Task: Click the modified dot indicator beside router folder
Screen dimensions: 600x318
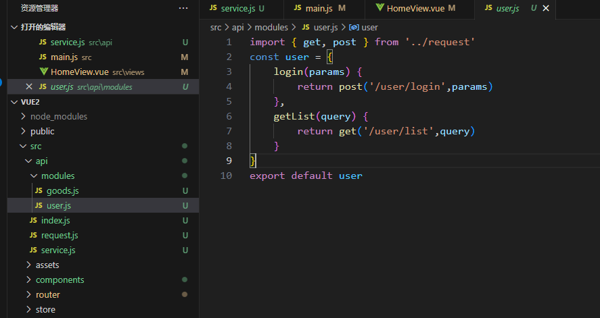Action: tap(185, 294)
